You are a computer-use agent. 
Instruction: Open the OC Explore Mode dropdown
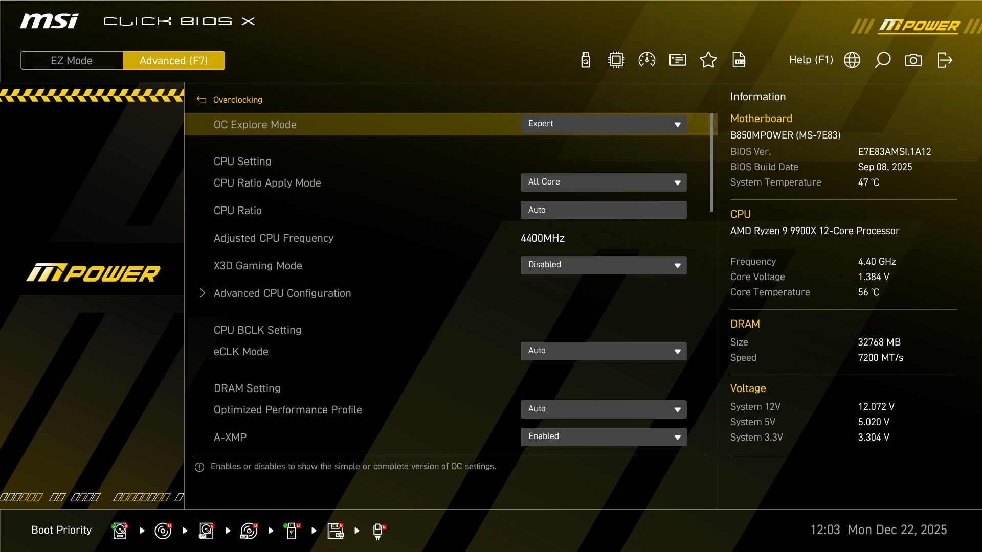point(604,124)
